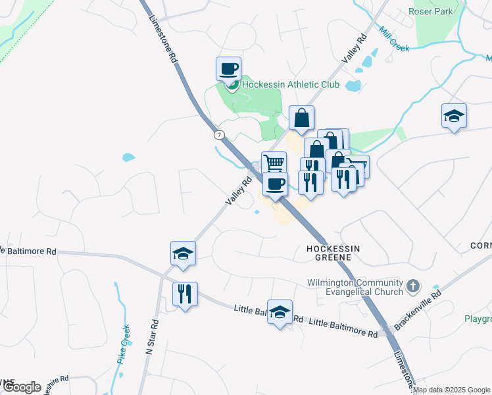Click the coffee cup marker on Limestone Rd
Image resolution: width=492 pixels, height=395 pixels.
(x=275, y=186)
